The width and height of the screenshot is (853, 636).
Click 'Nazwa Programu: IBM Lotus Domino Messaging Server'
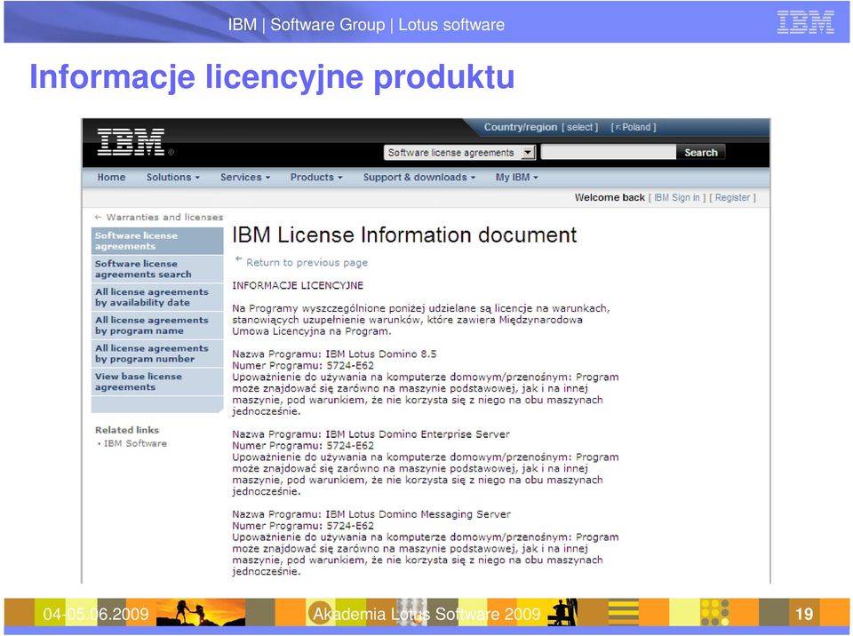click(x=371, y=514)
